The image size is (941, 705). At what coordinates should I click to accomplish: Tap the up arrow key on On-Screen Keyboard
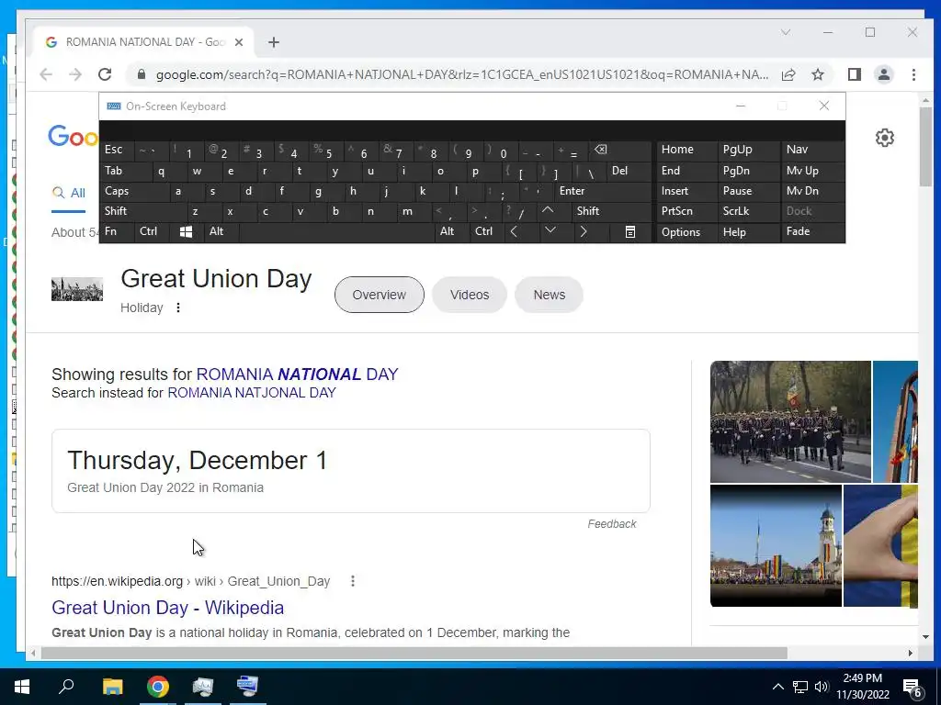click(x=548, y=210)
